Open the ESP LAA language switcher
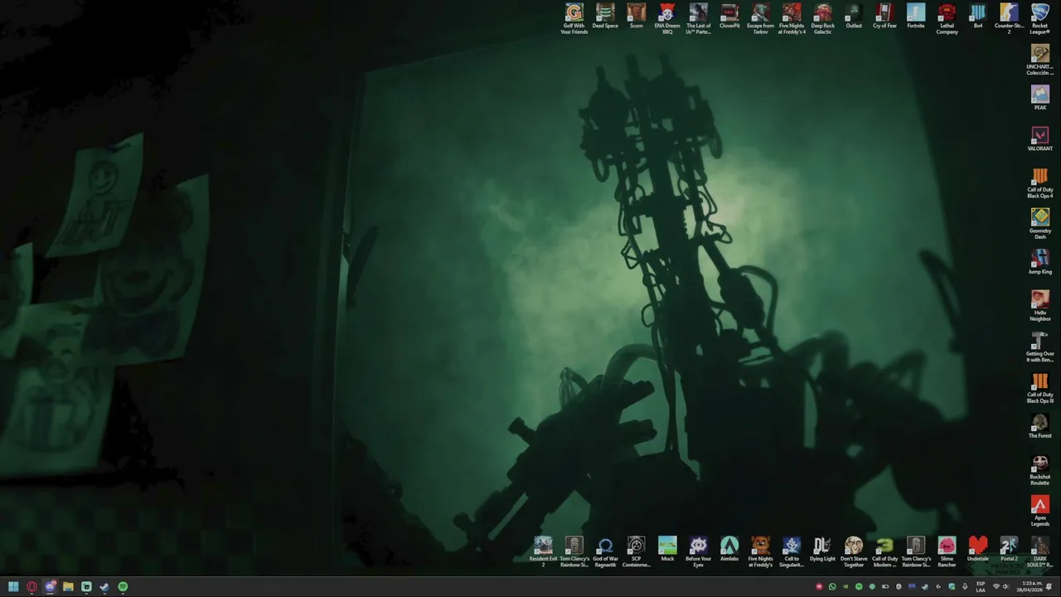The width and height of the screenshot is (1061, 597). click(981, 587)
